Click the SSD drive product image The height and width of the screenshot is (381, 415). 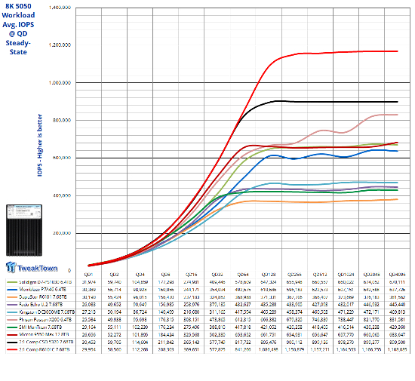(x=24, y=230)
